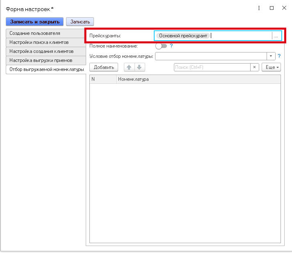Open help for Полное наименование
The image size is (292, 253).
click(x=171, y=46)
